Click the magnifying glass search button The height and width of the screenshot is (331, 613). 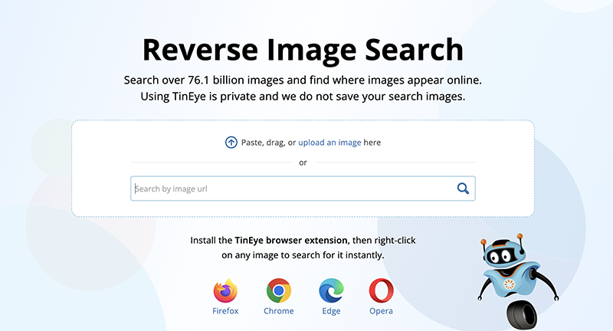(x=463, y=188)
